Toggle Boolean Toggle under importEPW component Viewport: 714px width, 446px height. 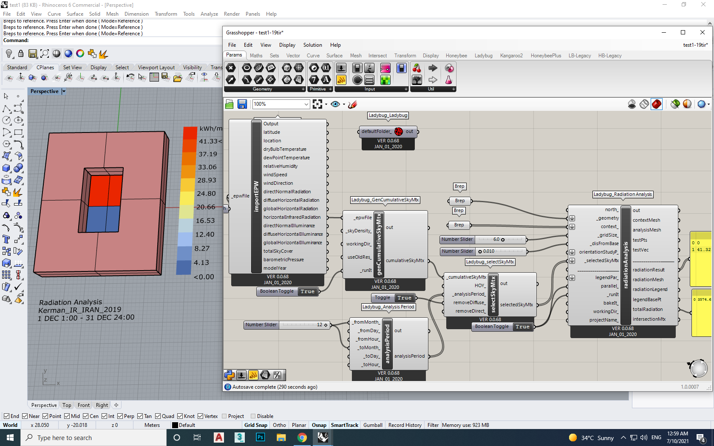point(308,291)
